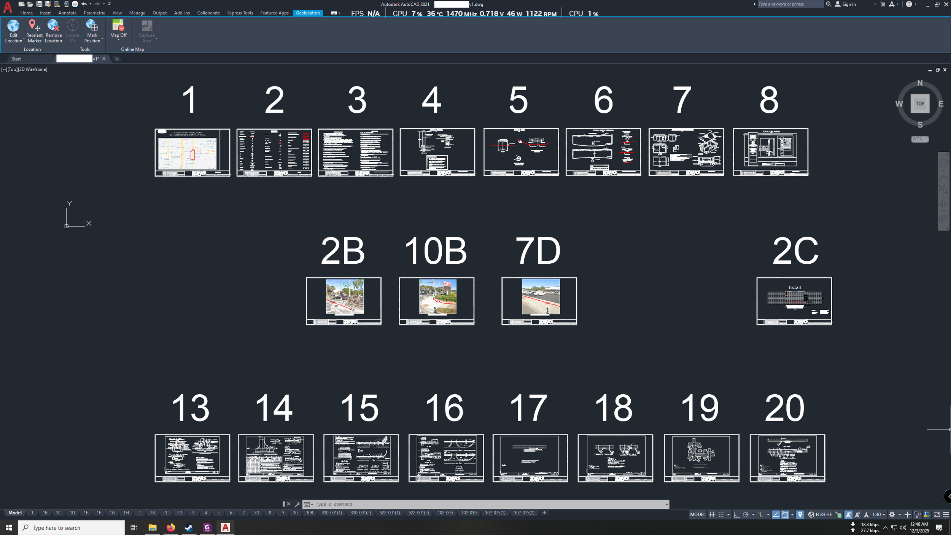Click the TOP face of the ViewCube

pos(920,103)
